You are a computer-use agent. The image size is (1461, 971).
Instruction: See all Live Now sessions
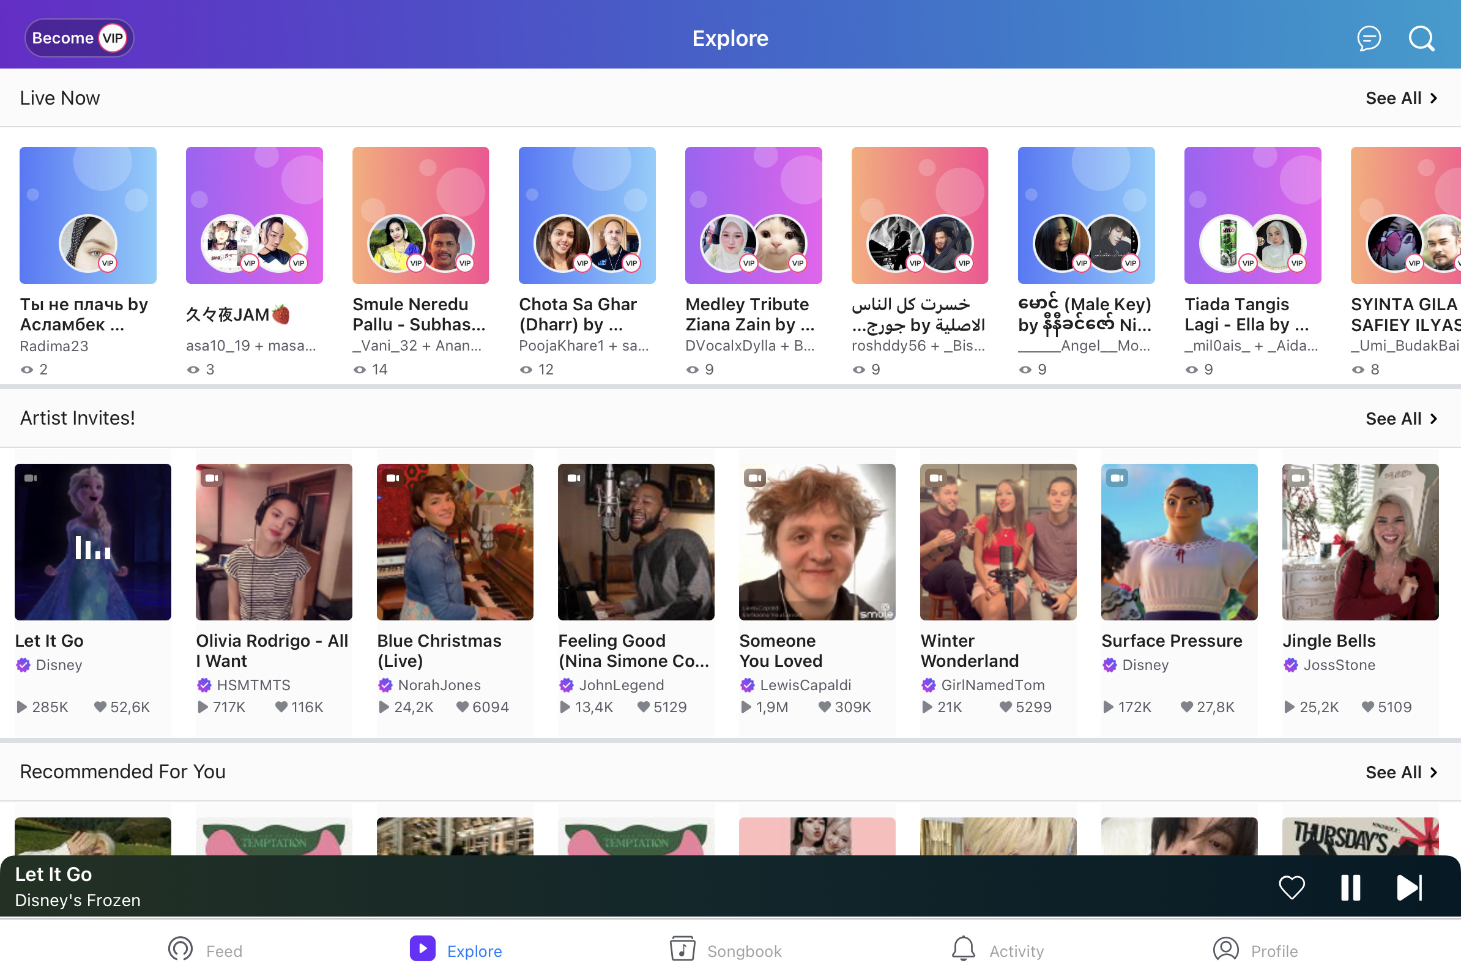coord(1402,98)
